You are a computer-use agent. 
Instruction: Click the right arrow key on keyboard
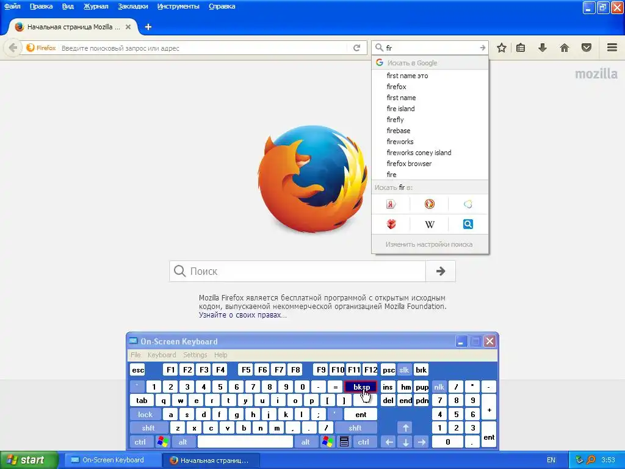tap(422, 442)
